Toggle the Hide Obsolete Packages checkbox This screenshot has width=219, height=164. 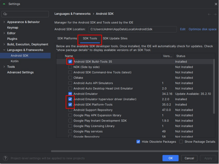(138, 142)
